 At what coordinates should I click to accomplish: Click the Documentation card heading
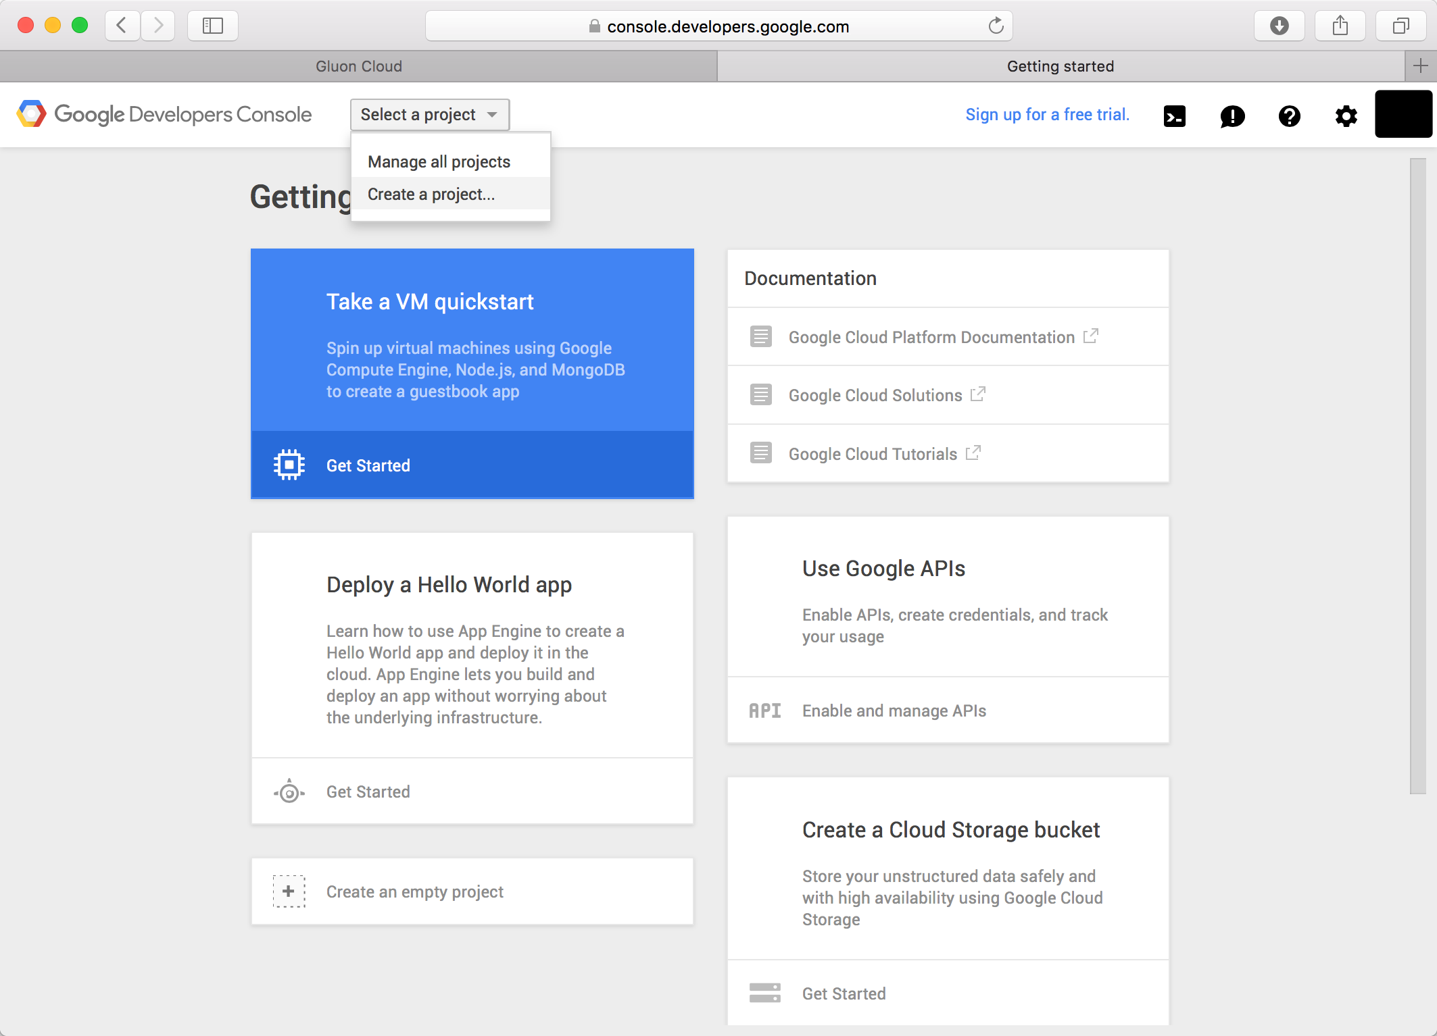click(810, 278)
